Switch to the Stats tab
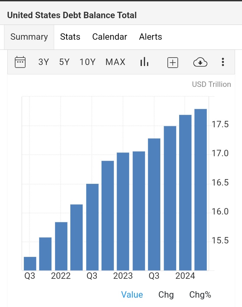 pyautogui.click(x=70, y=37)
